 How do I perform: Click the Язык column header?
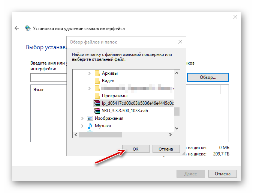[x=38, y=90]
